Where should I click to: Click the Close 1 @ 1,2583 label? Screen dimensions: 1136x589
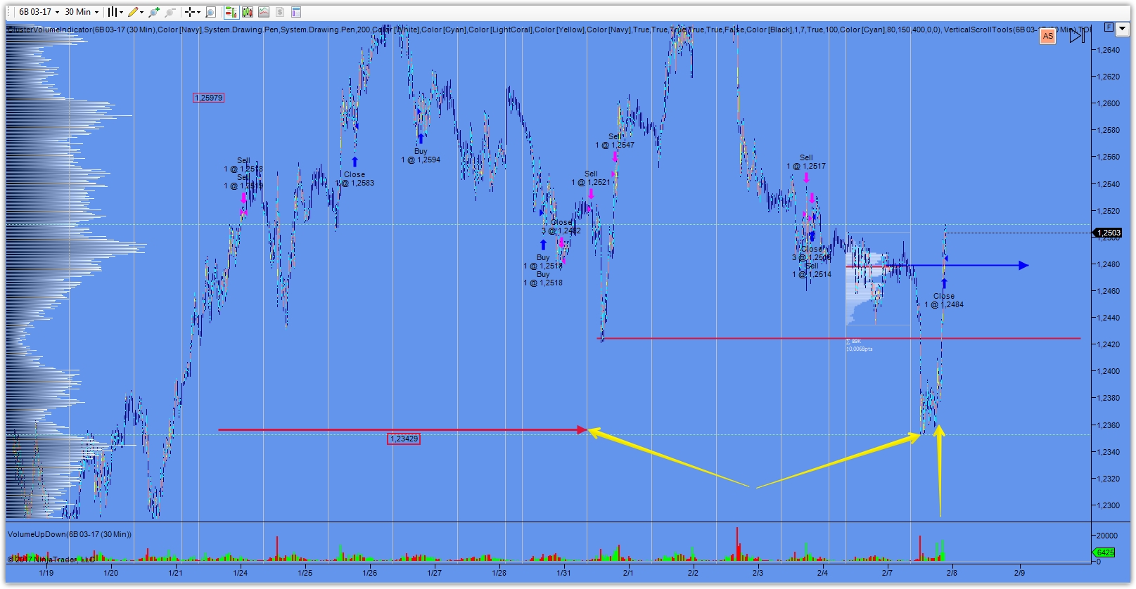(355, 179)
